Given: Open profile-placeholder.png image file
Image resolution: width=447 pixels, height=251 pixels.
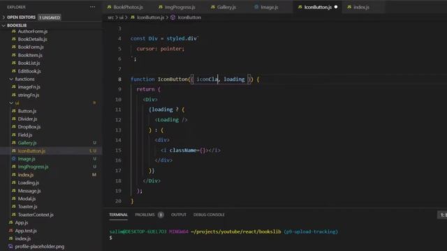Looking at the screenshot, I should [x=39, y=246].
